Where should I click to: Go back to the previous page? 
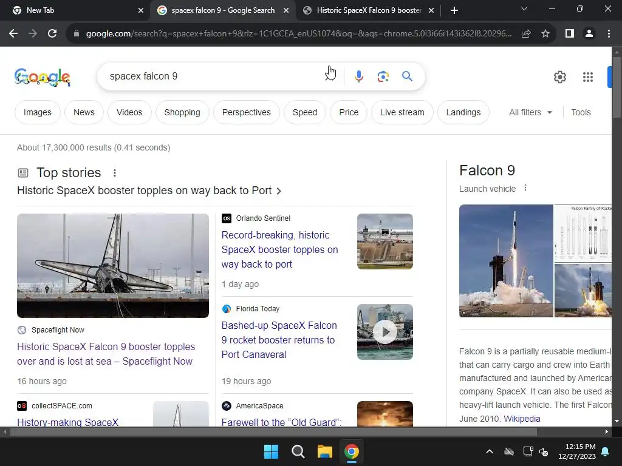coord(13,34)
